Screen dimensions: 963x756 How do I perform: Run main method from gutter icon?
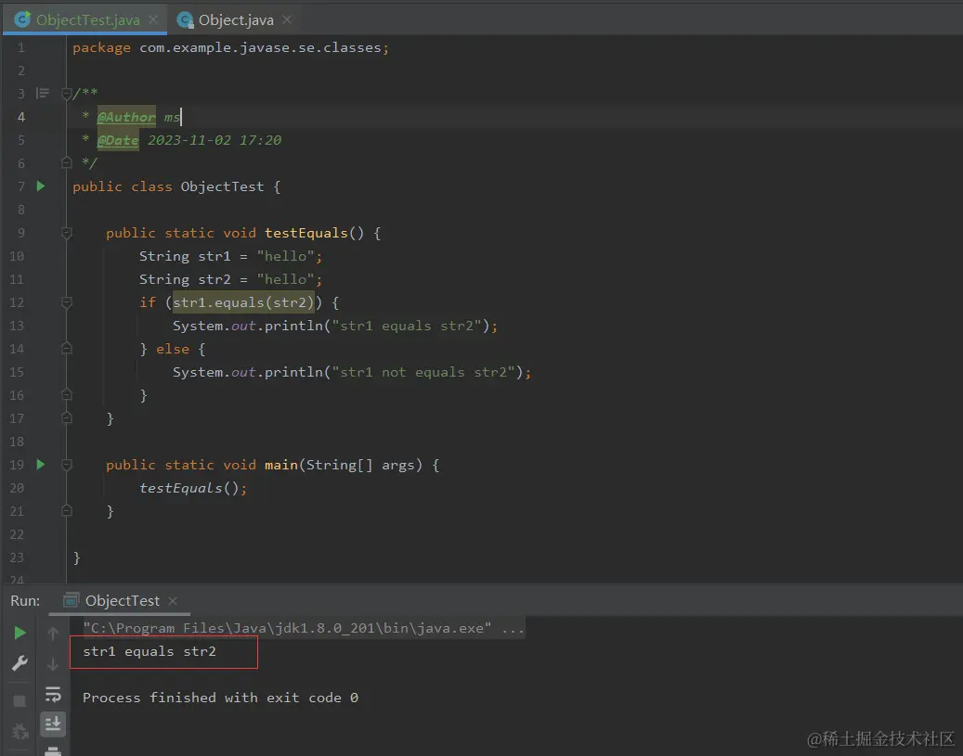pos(41,465)
